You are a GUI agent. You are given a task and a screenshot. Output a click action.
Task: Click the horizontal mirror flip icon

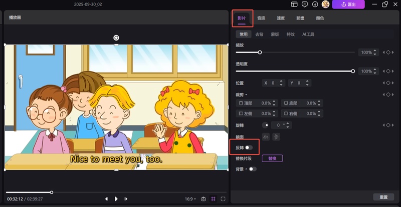pyautogui.click(x=266, y=136)
